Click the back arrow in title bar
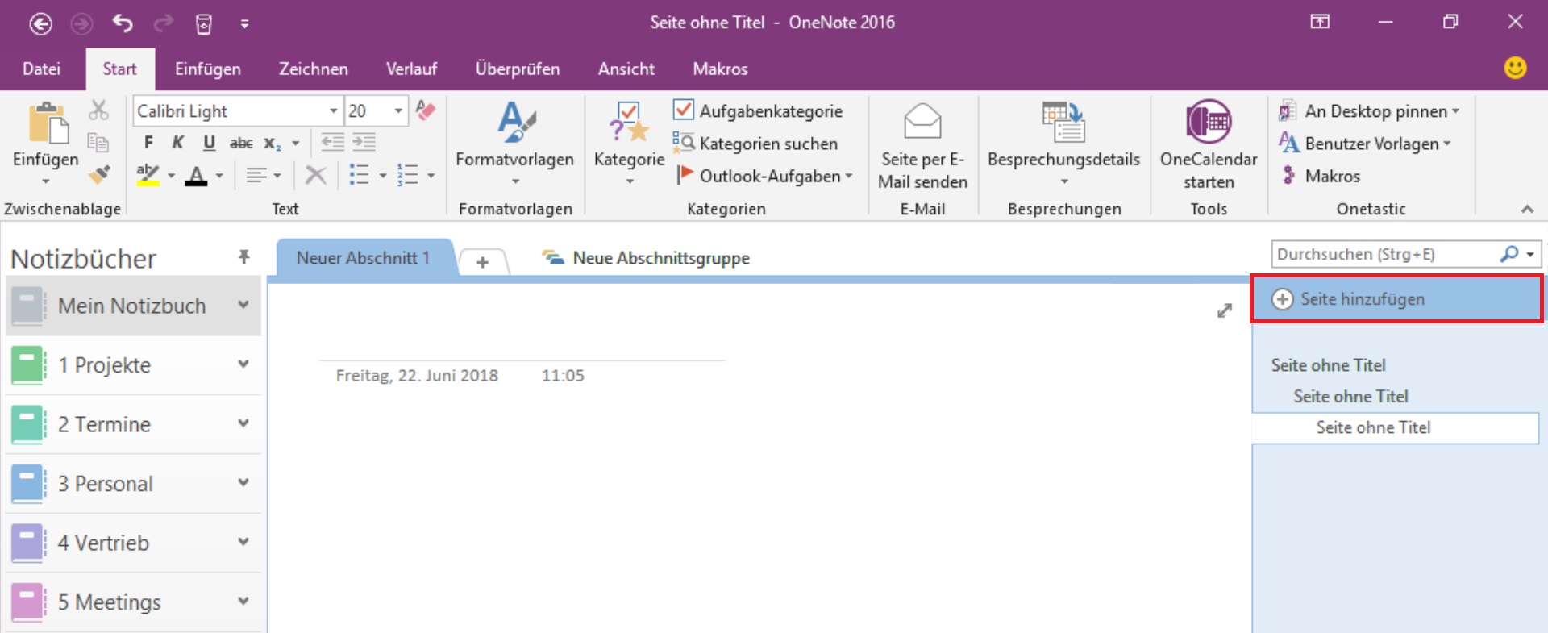 click(40, 24)
